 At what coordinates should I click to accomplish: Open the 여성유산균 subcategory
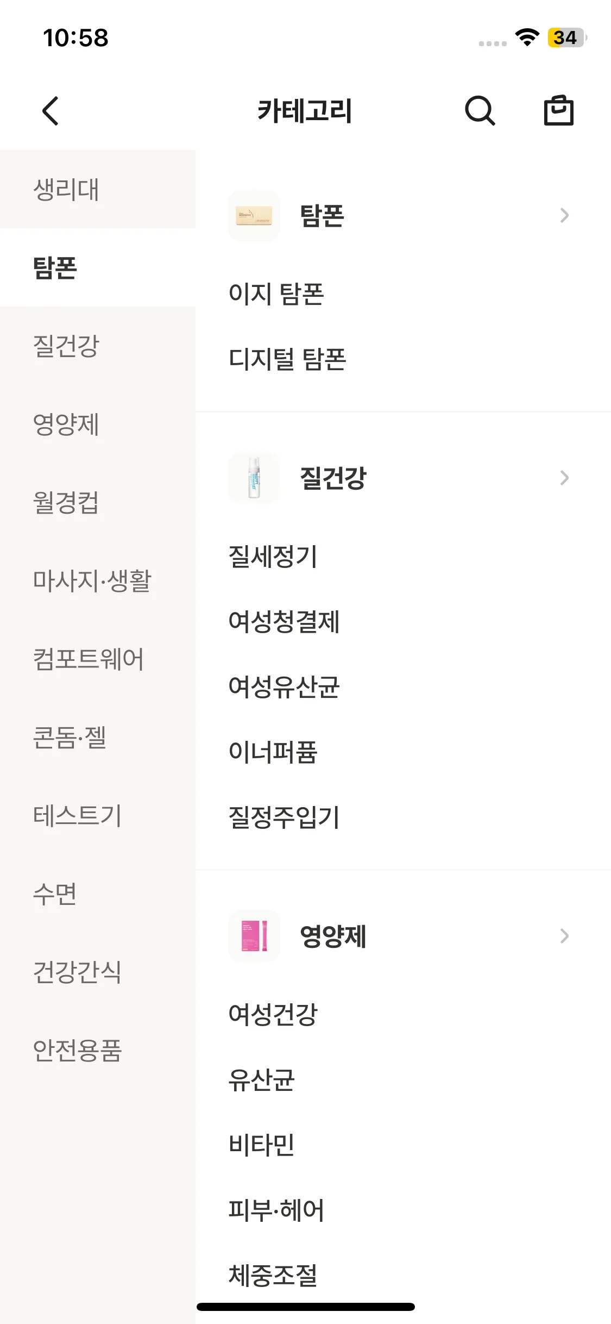pyautogui.click(x=284, y=687)
